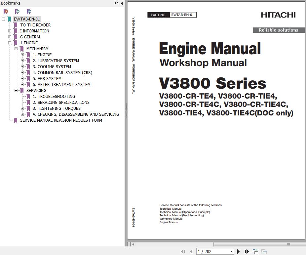The height and width of the screenshot is (255, 306).
Task: Open the 3. COOLING SYSTEM label
Action: coord(52,66)
